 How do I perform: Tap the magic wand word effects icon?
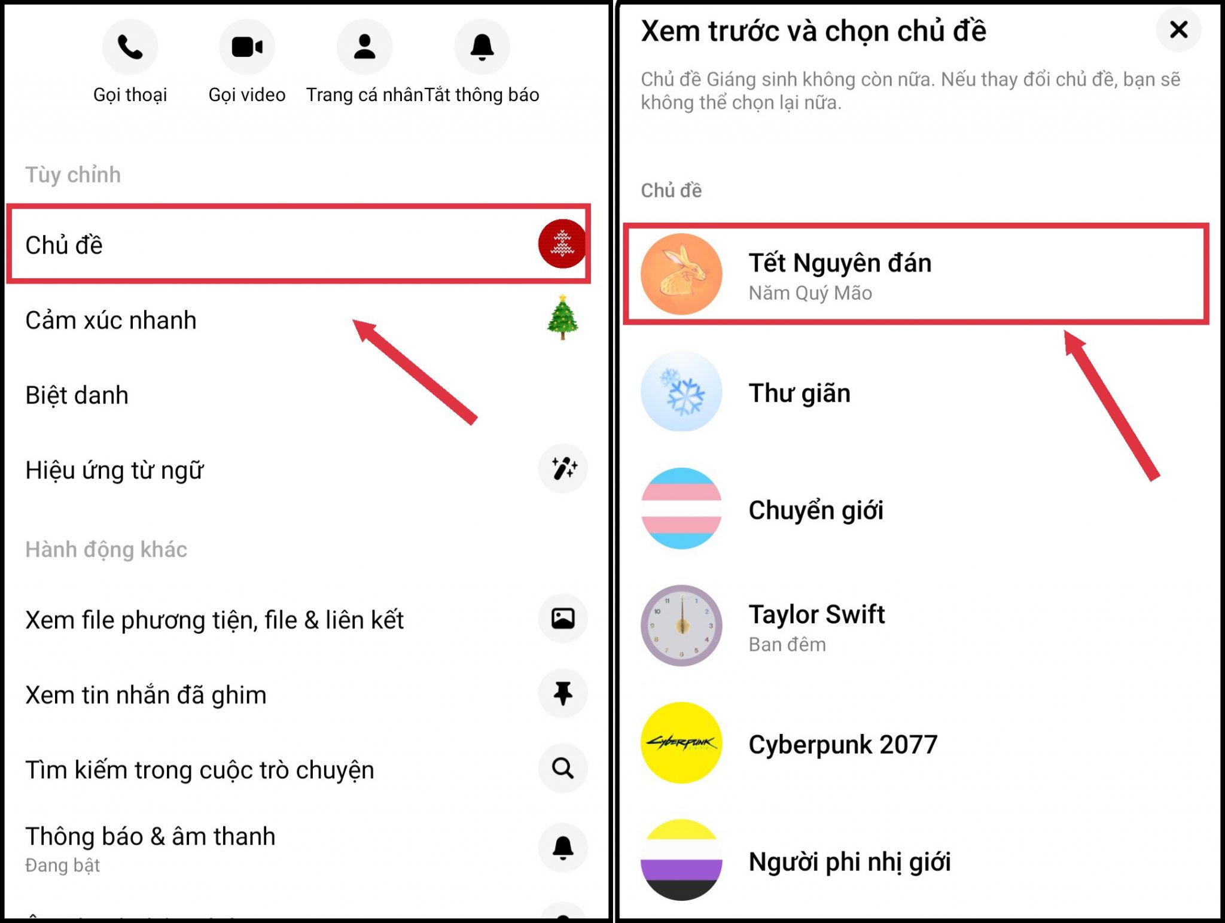[x=563, y=468]
